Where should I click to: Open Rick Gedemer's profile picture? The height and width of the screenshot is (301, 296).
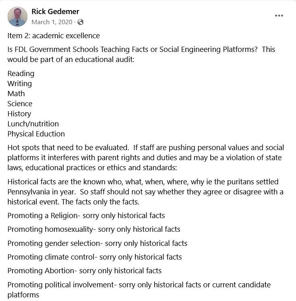[x=17, y=16]
